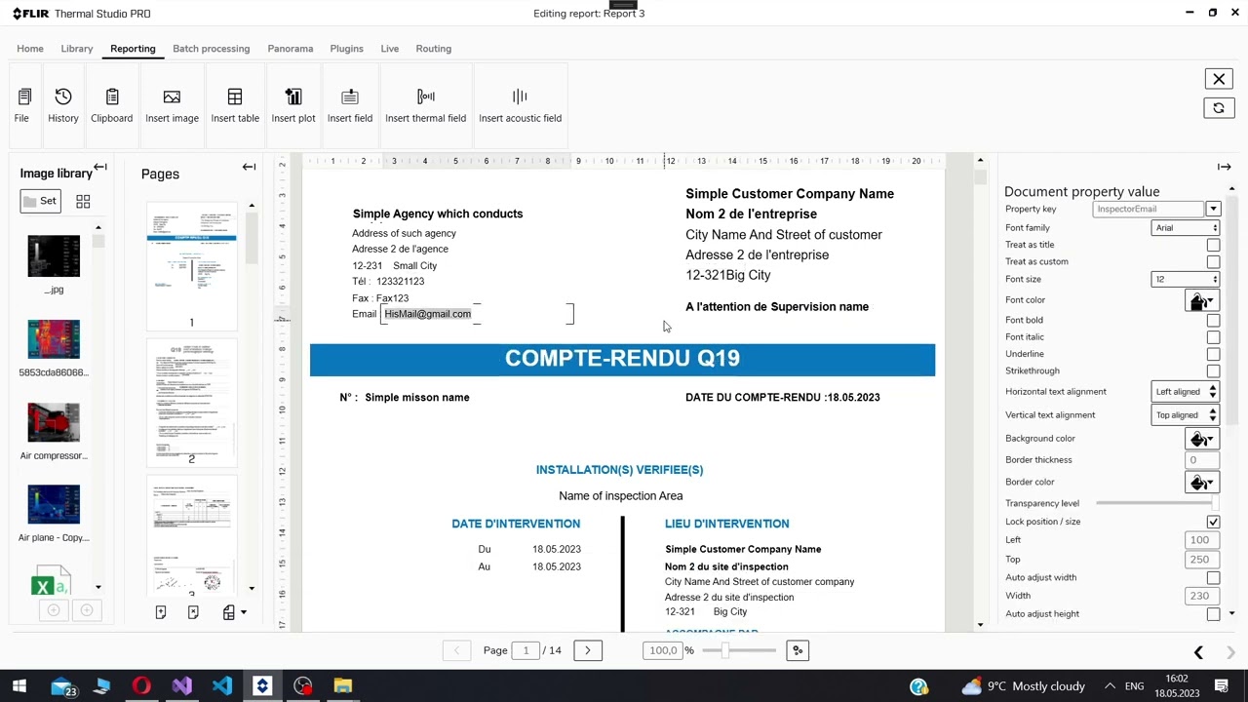Screen dimensions: 1248x702
Task: Click the first page-action icon under Pages
Action: coord(161,612)
